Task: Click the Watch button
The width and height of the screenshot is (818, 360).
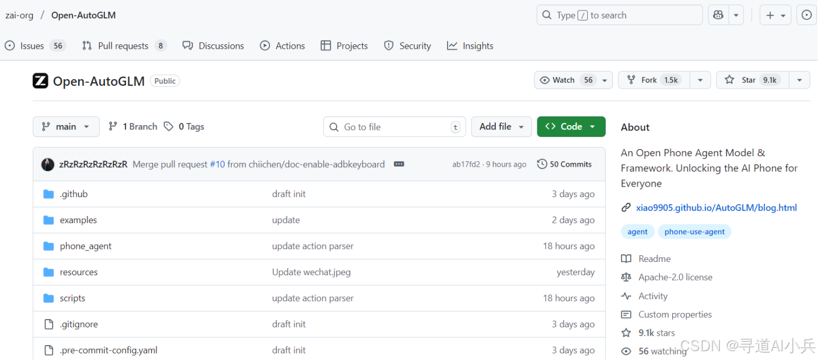Action: pos(573,80)
